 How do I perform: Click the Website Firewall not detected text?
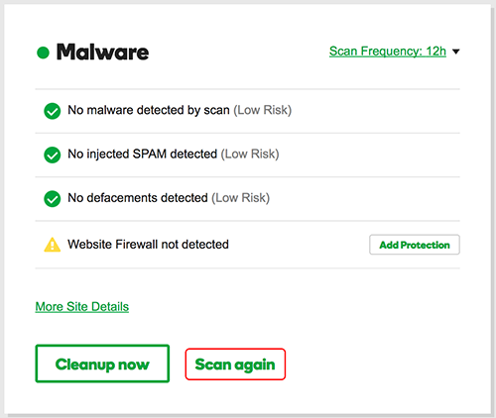click(148, 245)
